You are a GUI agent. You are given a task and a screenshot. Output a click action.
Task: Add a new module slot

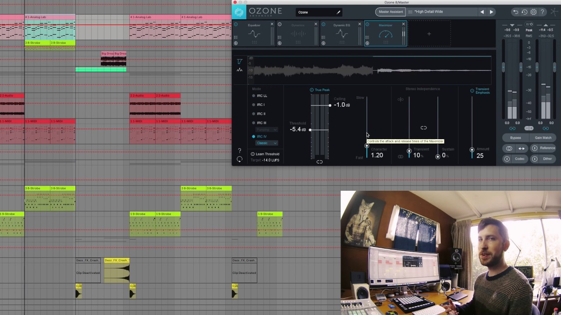pyautogui.click(x=429, y=34)
